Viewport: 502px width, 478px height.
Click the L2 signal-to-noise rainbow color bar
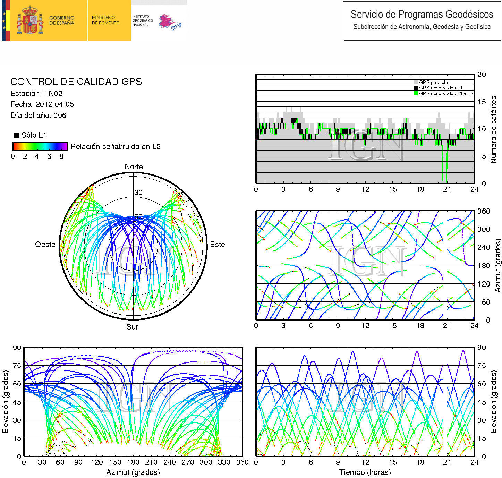coord(40,146)
